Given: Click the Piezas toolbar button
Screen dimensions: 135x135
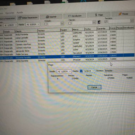Looking at the screenshot, I should coord(123,14).
